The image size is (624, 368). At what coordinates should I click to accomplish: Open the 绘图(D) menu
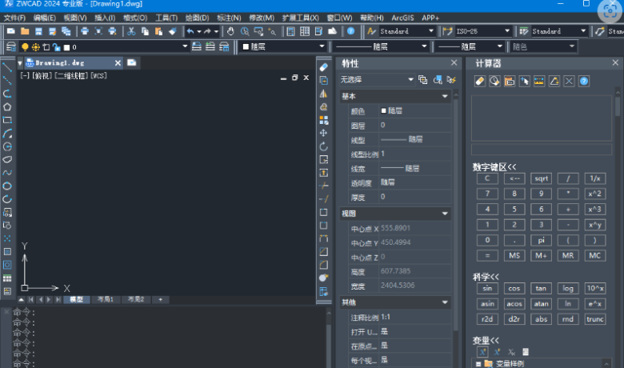[x=197, y=18]
